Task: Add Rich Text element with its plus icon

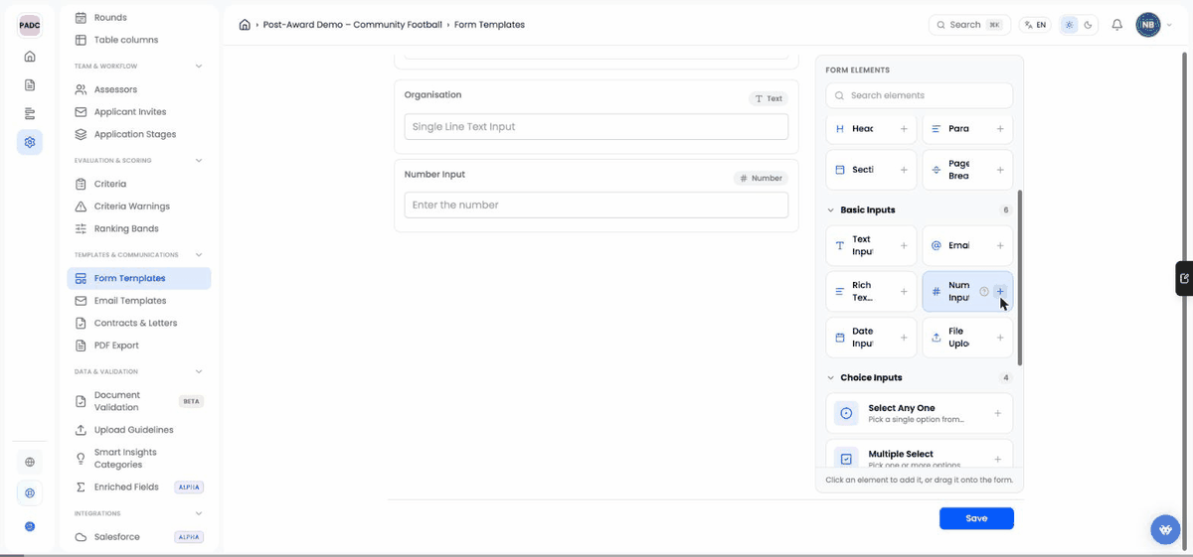Action: pyautogui.click(x=904, y=291)
